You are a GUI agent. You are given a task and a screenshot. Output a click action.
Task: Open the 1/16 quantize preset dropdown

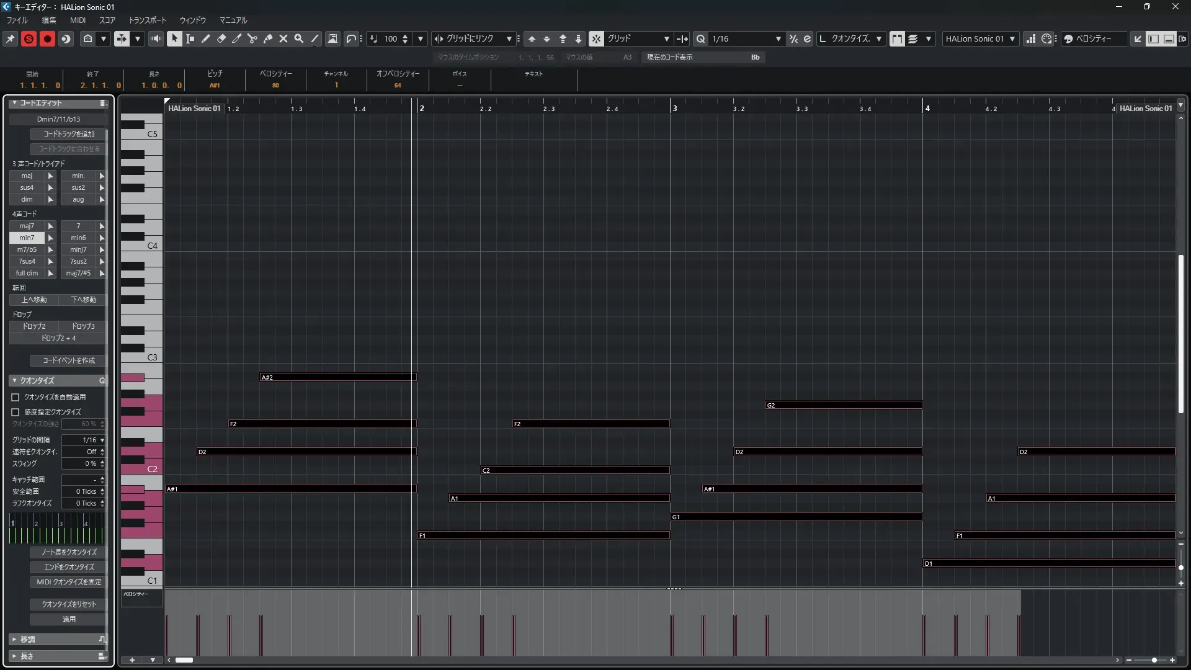click(x=778, y=38)
